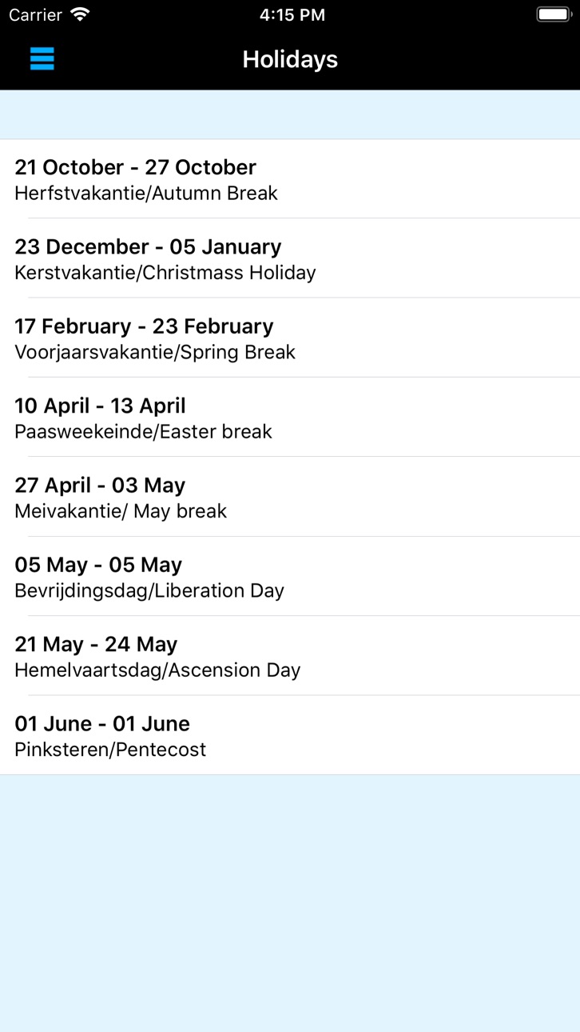
Task: Open the Pinksteren/Pentecost entry
Action: coord(290,735)
